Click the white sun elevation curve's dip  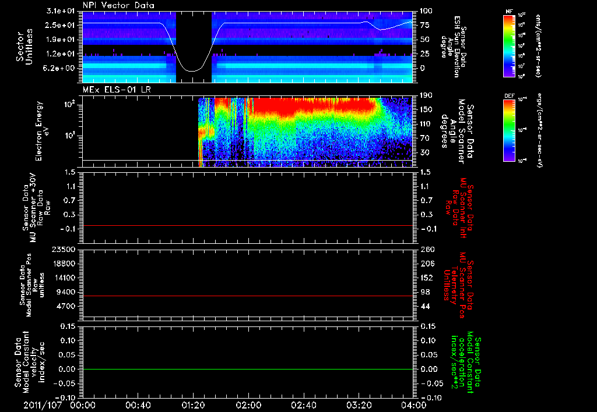click(x=192, y=70)
